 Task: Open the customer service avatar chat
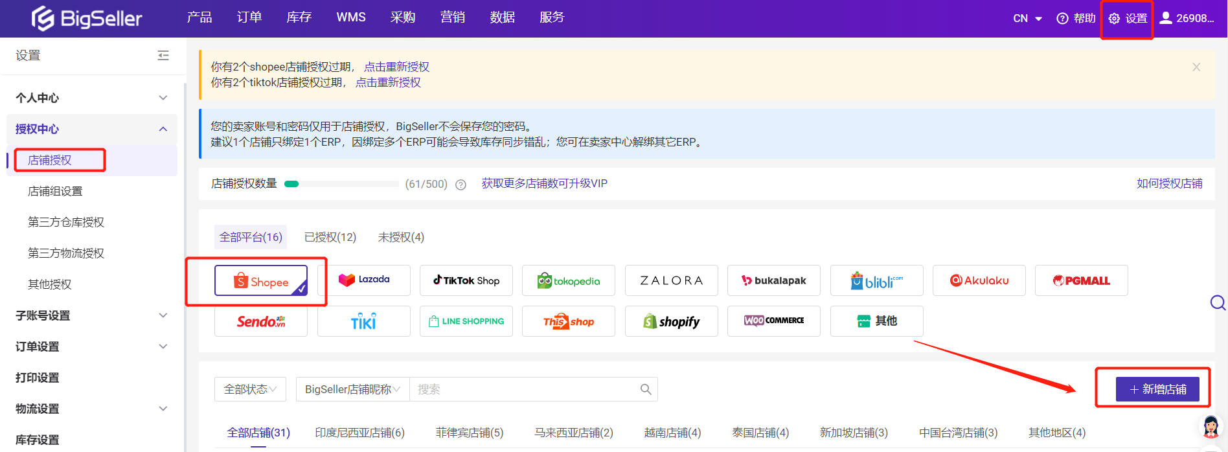coord(1211,427)
